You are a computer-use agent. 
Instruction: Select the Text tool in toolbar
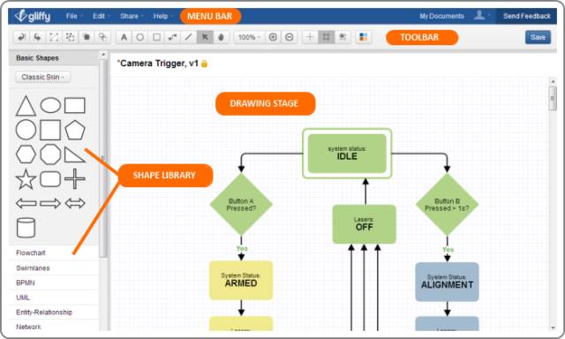pos(124,37)
